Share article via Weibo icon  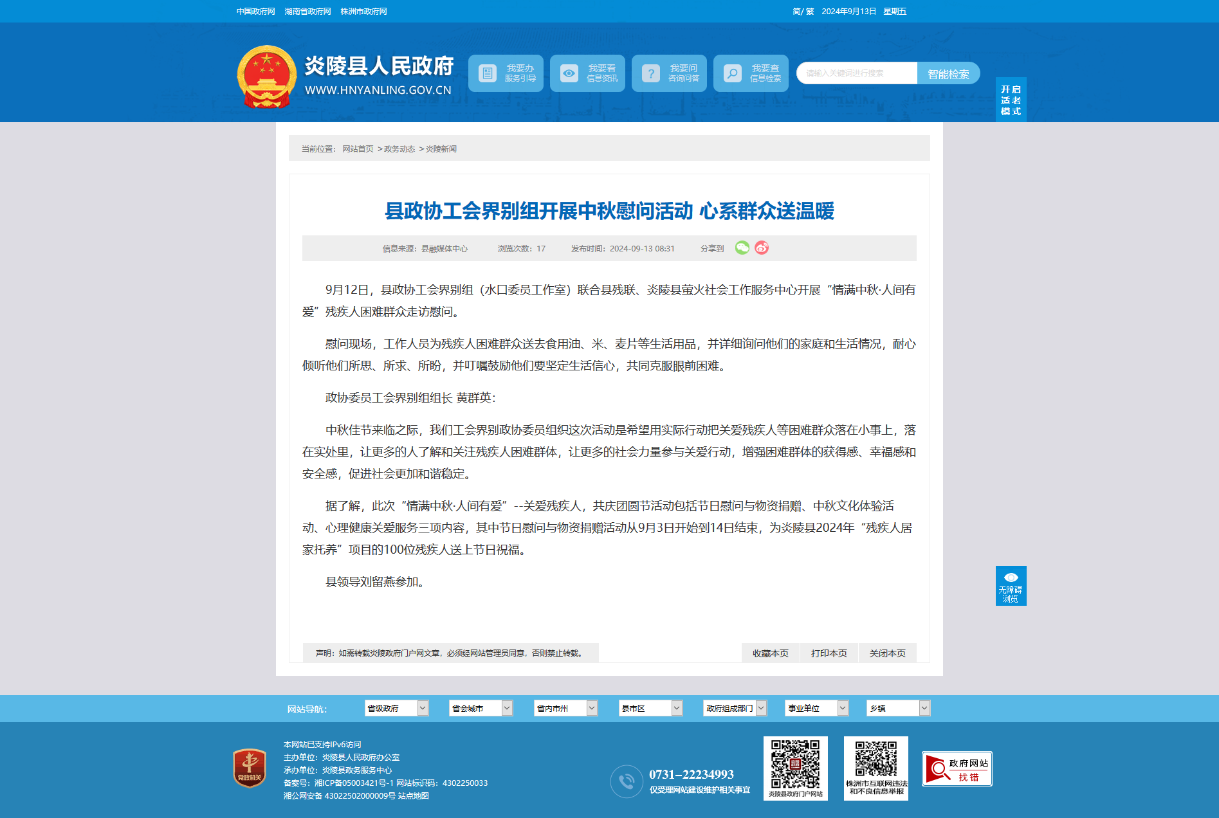[762, 248]
